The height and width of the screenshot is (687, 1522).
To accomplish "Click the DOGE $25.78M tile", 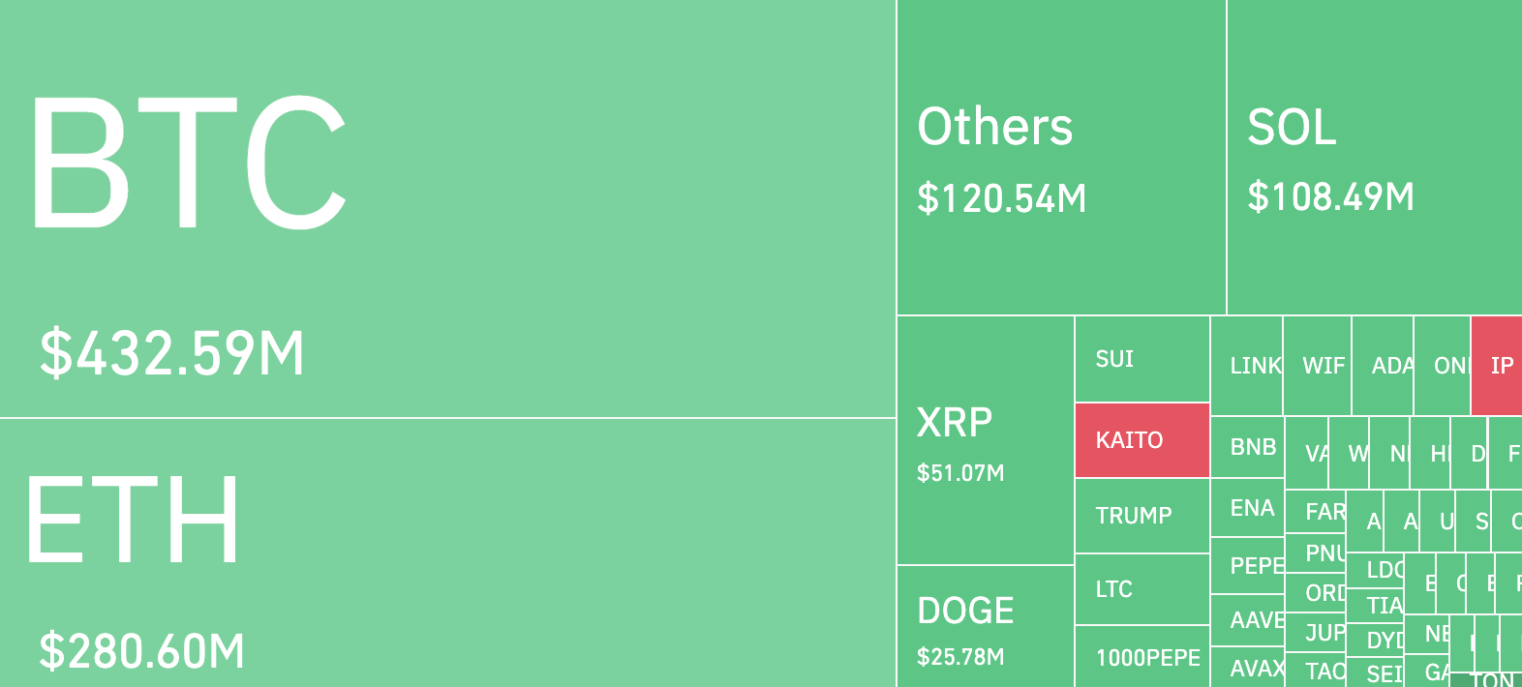I will pyautogui.click(x=986, y=626).
